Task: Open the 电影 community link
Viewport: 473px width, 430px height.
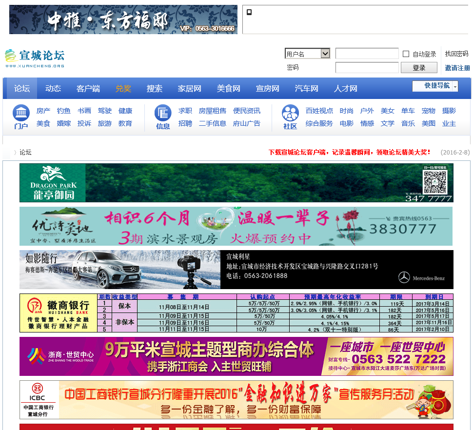Action: [347, 123]
